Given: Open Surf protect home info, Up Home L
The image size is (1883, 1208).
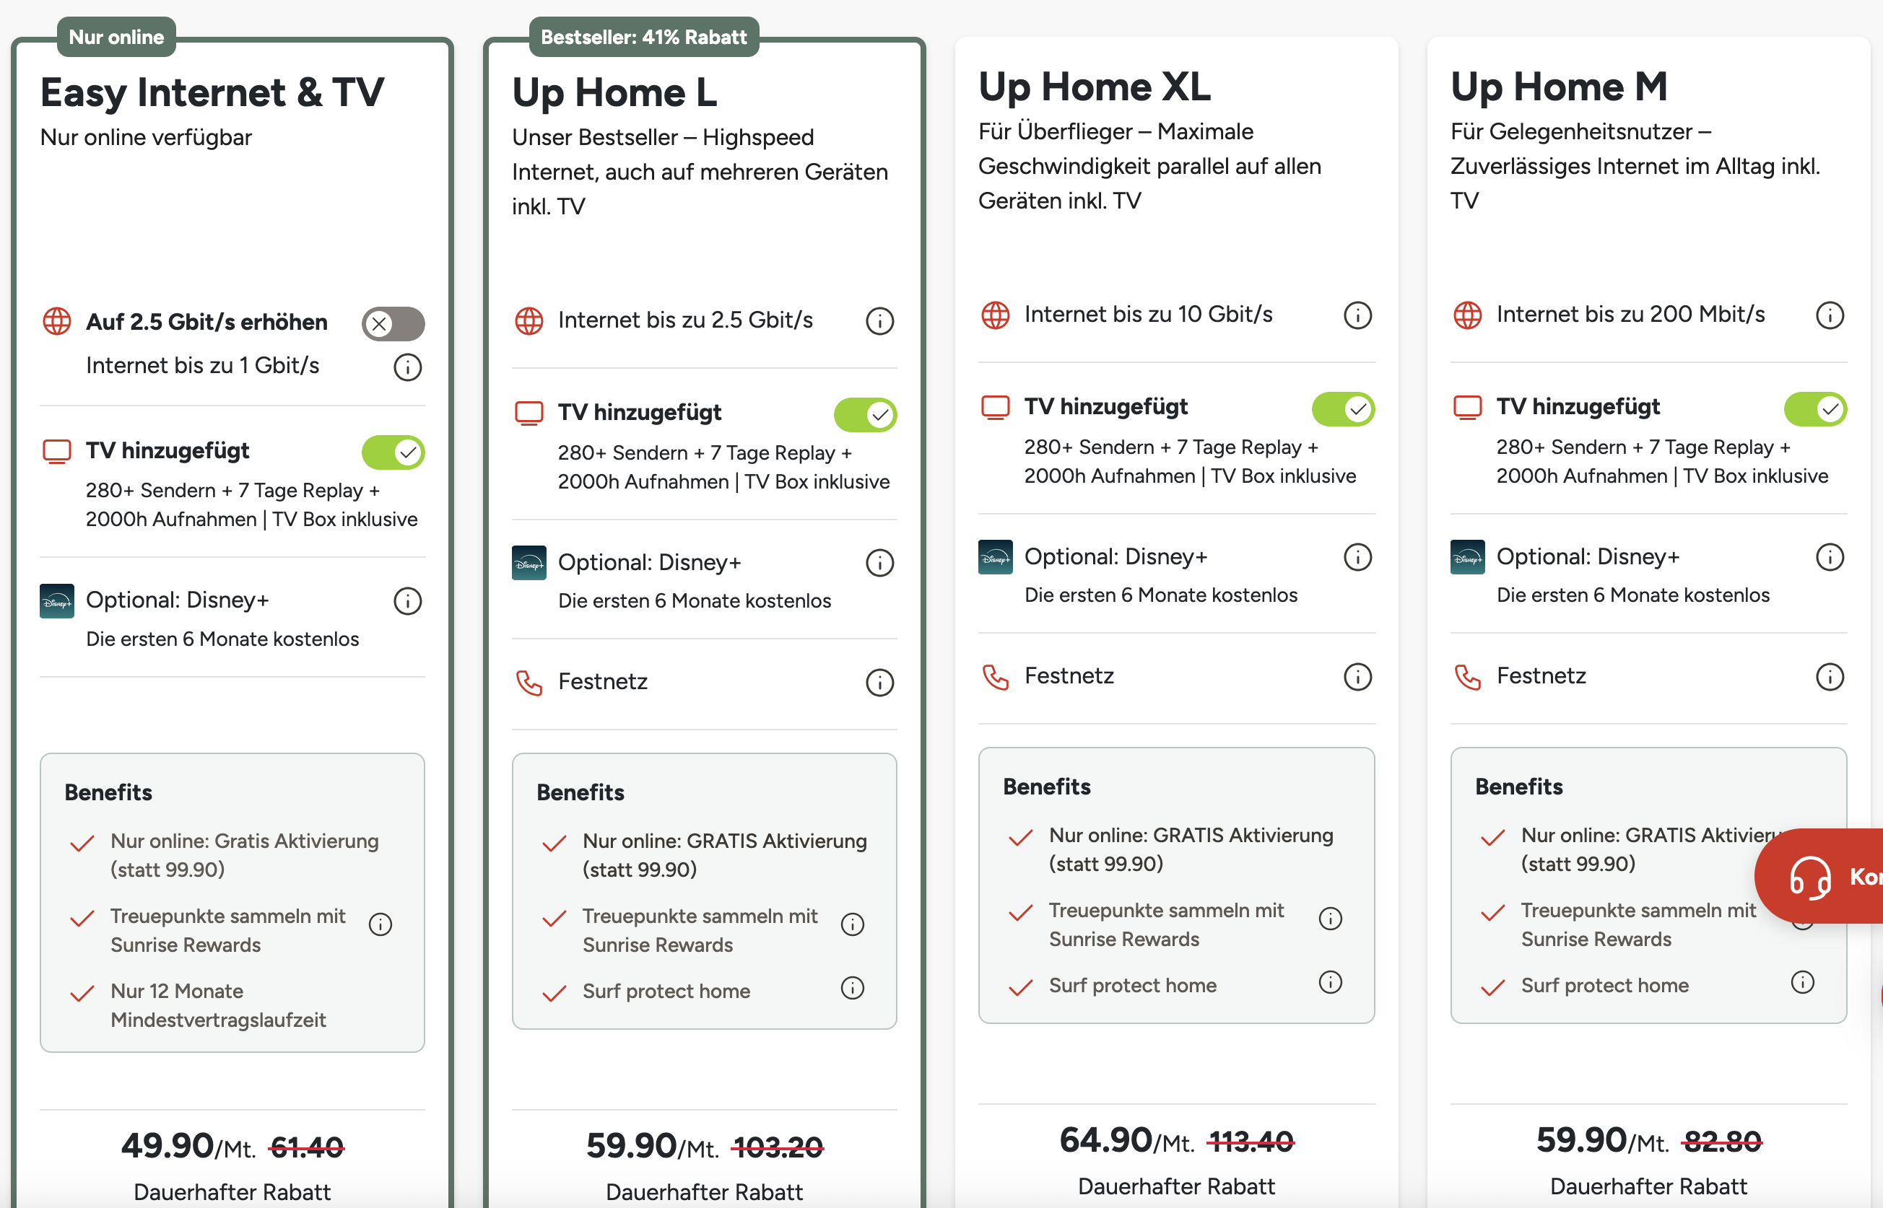Looking at the screenshot, I should click(853, 988).
